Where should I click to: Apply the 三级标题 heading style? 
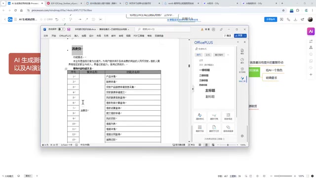(x=203, y=80)
